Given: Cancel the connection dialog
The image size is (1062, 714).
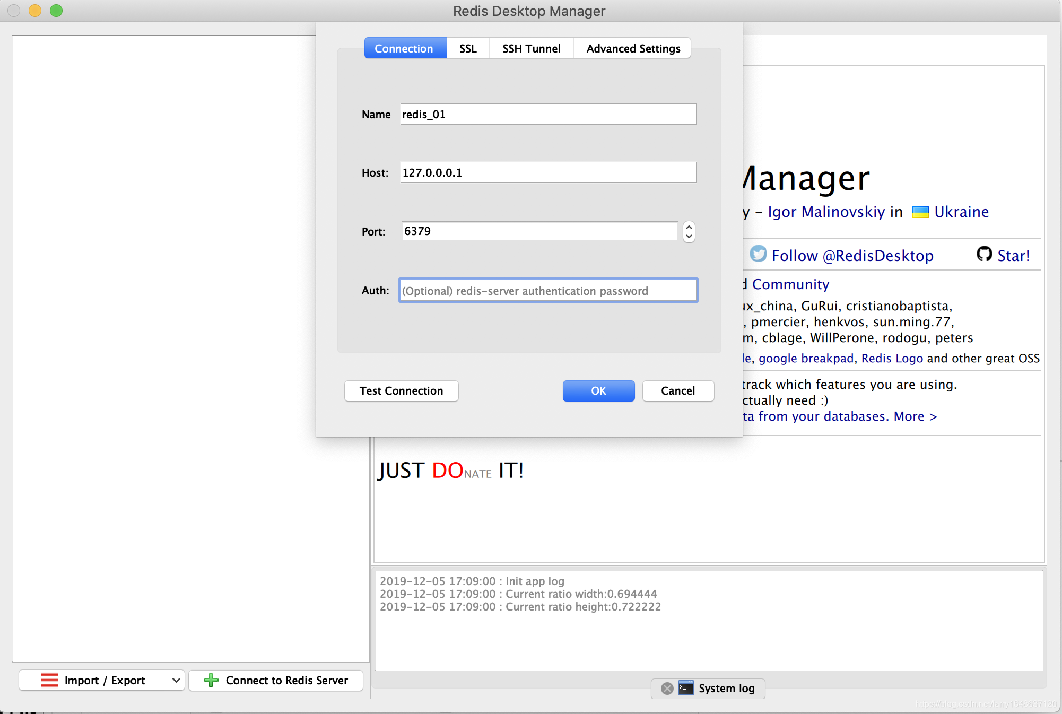Looking at the screenshot, I should click(x=677, y=391).
